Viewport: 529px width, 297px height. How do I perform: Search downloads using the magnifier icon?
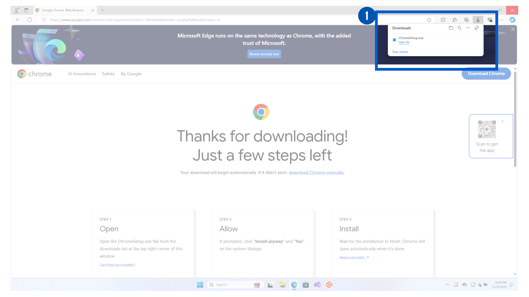coord(460,28)
